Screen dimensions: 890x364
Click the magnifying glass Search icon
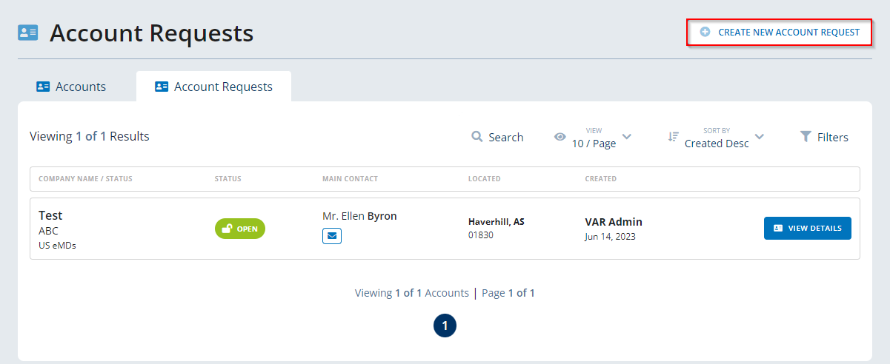(x=477, y=137)
